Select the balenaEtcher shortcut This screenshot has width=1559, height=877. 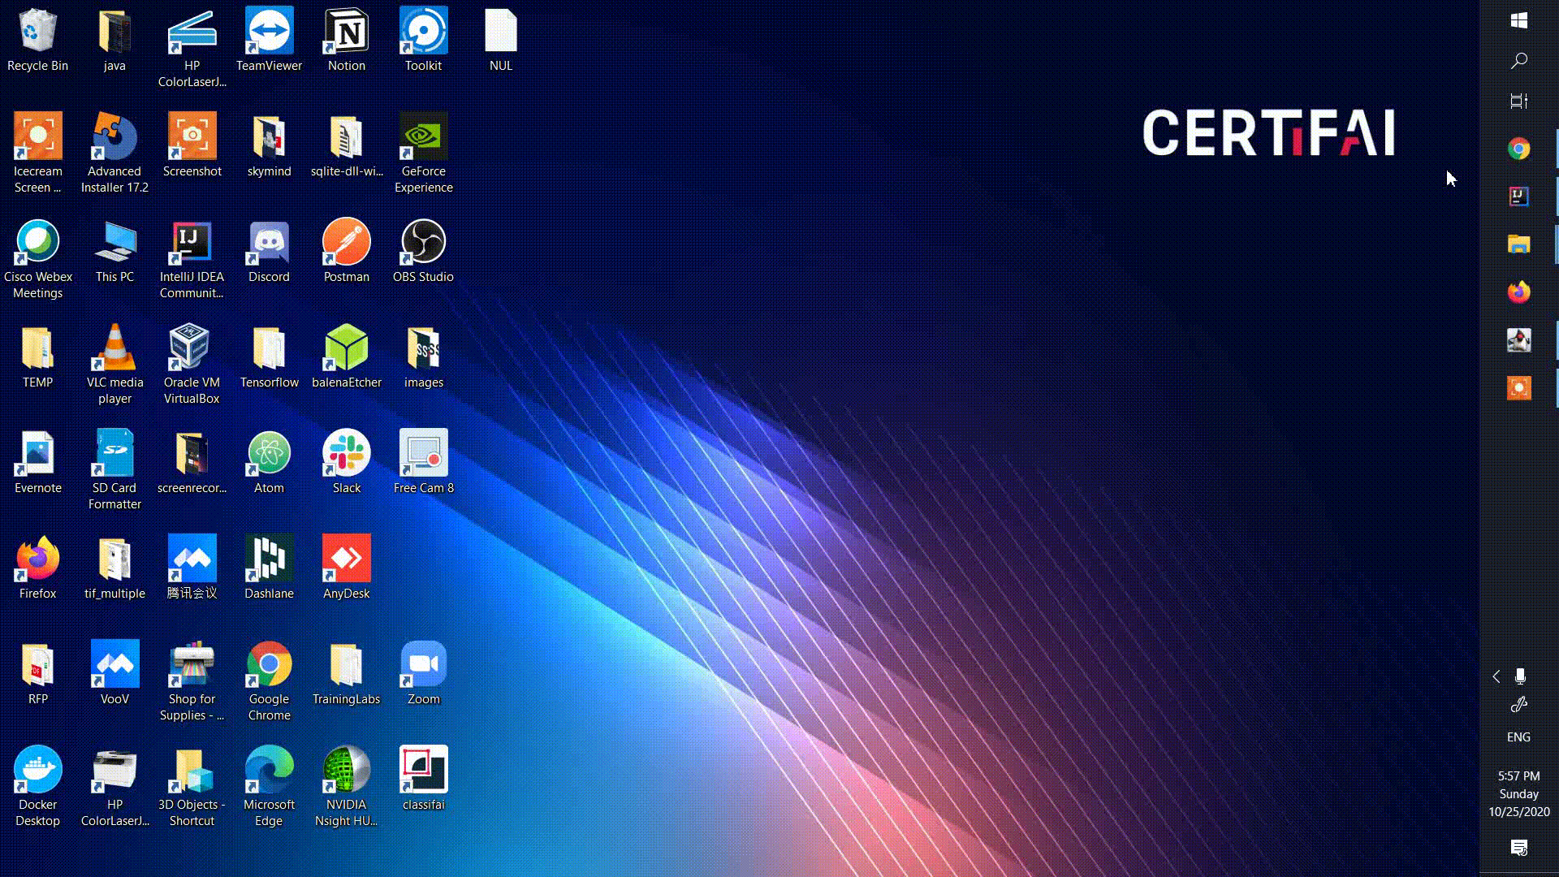(347, 348)
